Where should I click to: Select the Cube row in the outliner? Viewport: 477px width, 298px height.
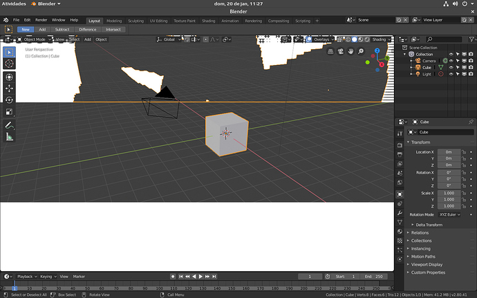tap(427, 68)
